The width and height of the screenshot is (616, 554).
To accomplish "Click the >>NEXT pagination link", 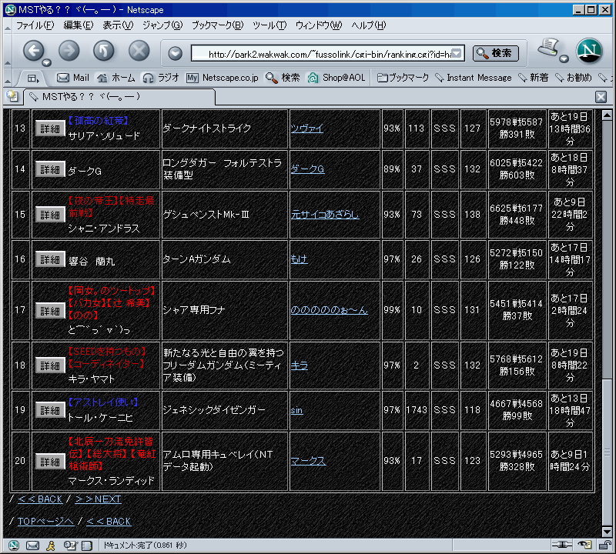I will tap(98, 499).
